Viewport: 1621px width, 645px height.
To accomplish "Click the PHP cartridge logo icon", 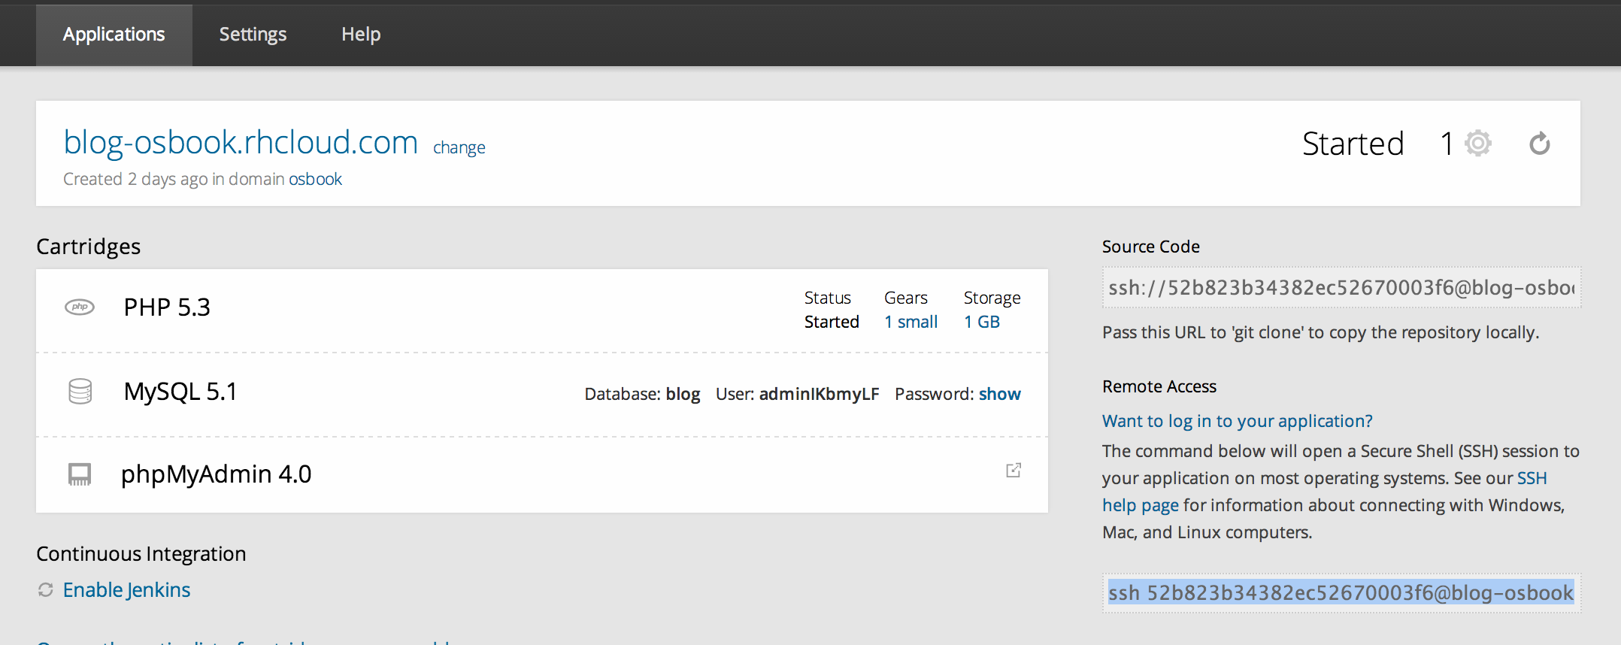I will [x=80, y=307].
